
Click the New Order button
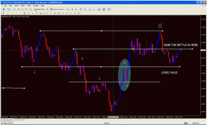39,9
